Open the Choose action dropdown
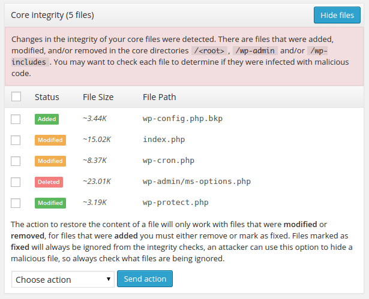The image size is (369, 299). pyautogui.click(x=63, y=279)
